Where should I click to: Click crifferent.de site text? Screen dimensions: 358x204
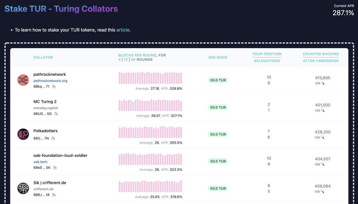(x=44, y=189)
